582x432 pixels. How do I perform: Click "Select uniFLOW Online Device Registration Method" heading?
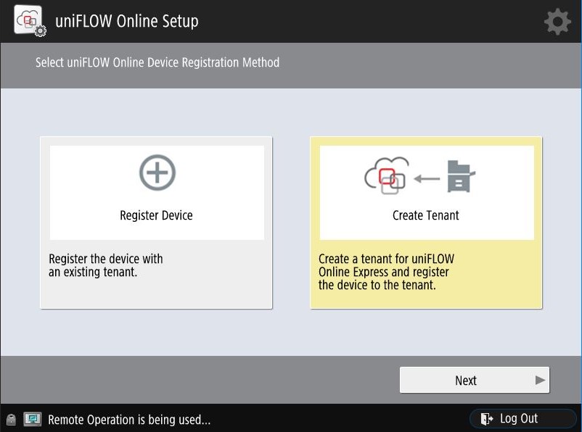tap(157, 62)
